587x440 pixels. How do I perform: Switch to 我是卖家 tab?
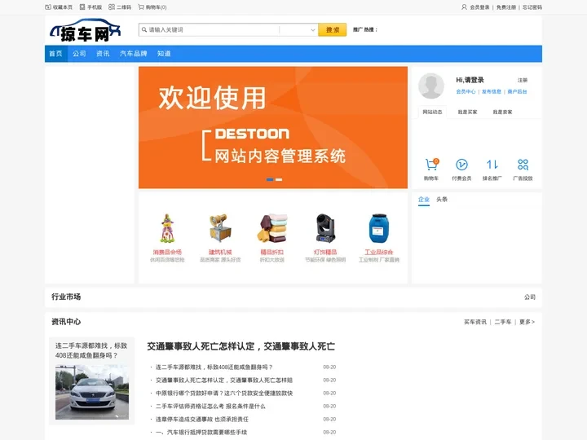pos(502,112)
